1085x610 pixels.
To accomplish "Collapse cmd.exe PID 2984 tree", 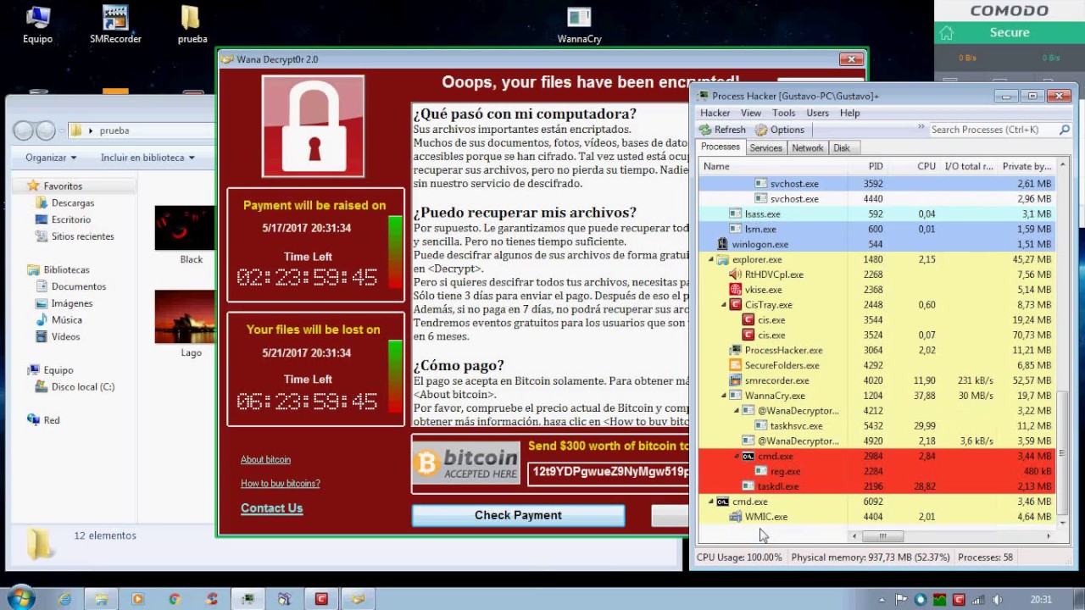I will click(x=737, y=456).
